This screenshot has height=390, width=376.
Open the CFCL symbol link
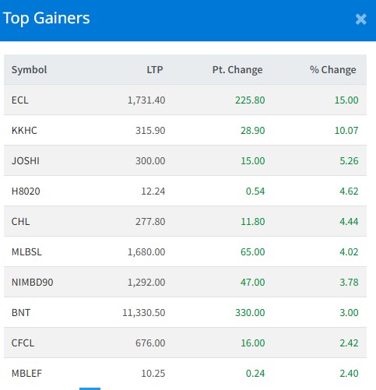[23, 343]
